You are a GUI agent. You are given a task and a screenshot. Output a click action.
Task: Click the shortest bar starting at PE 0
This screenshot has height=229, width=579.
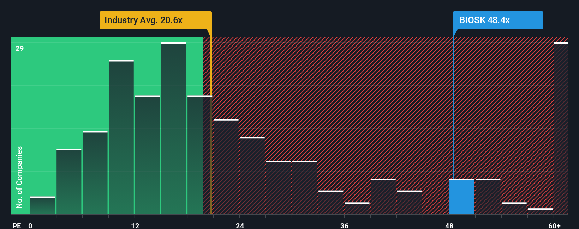click(43, 205)
